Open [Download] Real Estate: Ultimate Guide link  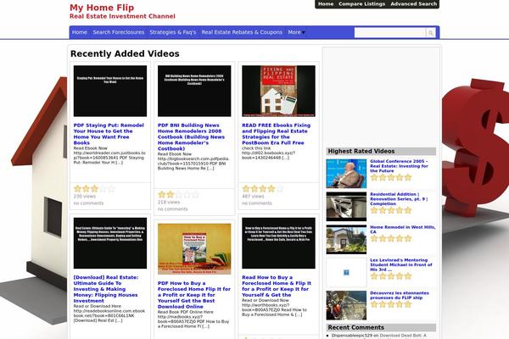click(x=106, y=289)
